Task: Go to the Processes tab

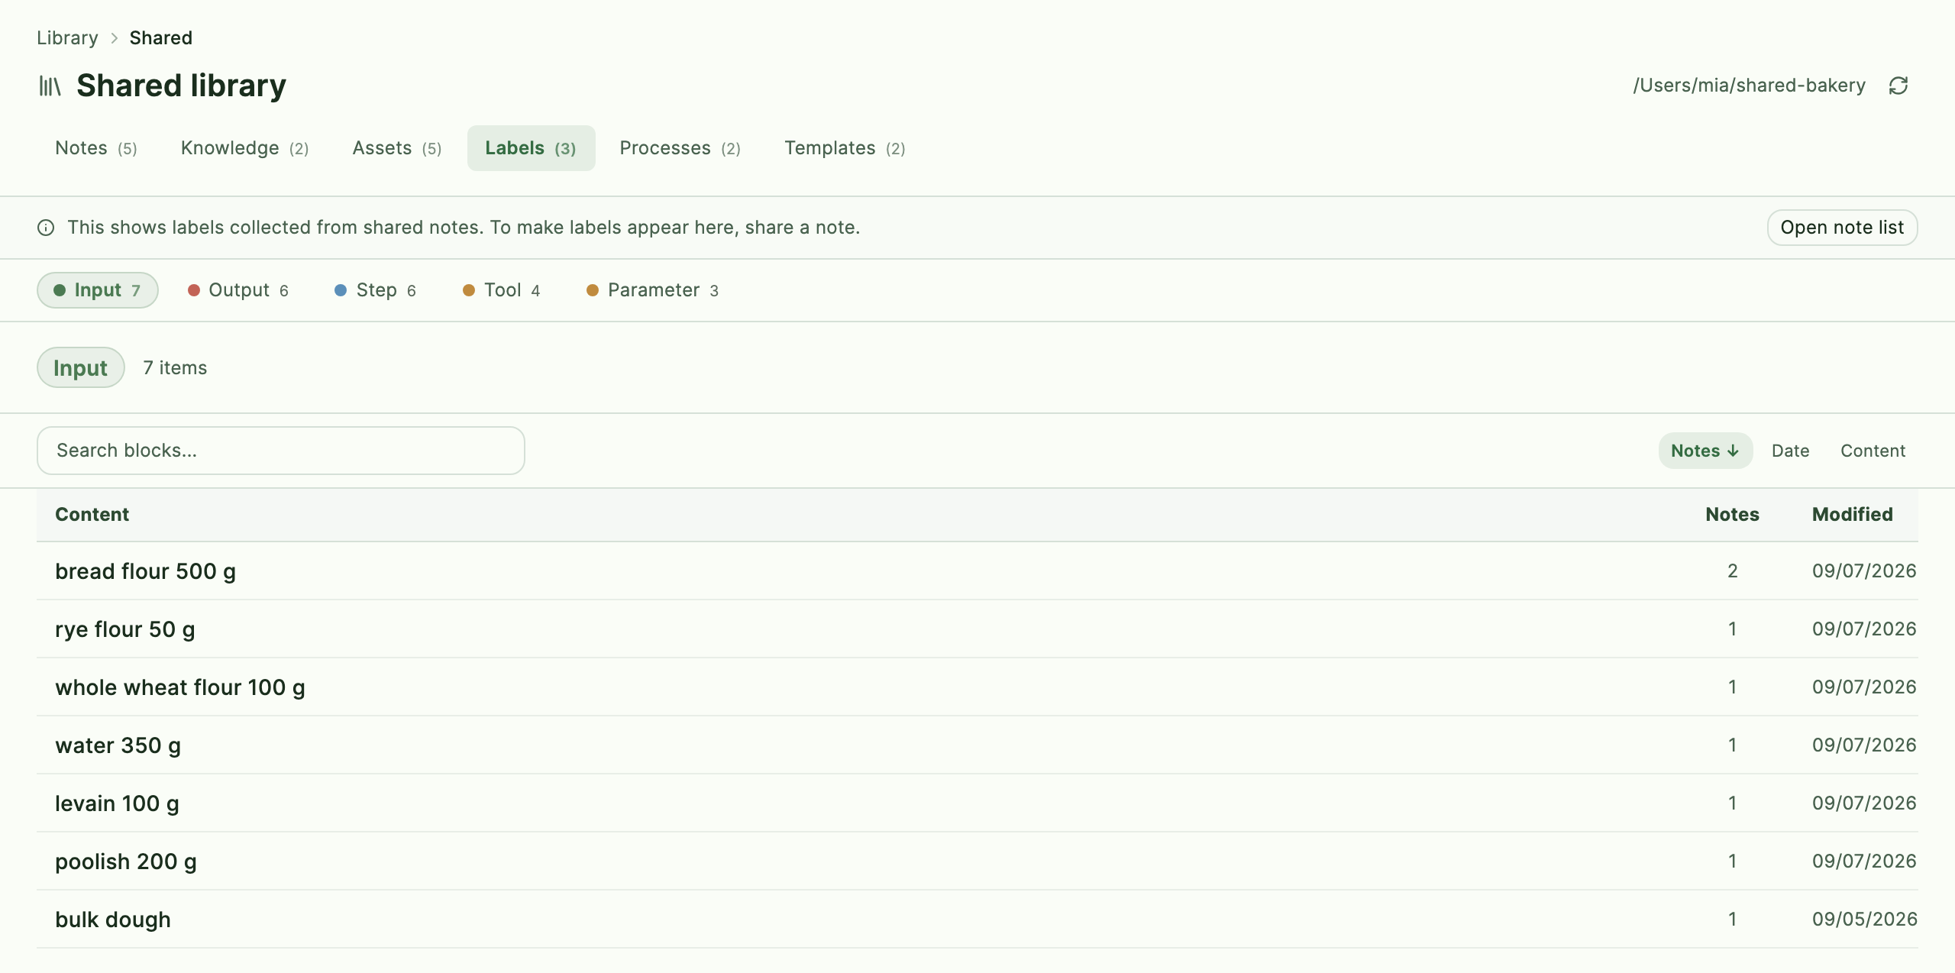Action: coord(680,148)
